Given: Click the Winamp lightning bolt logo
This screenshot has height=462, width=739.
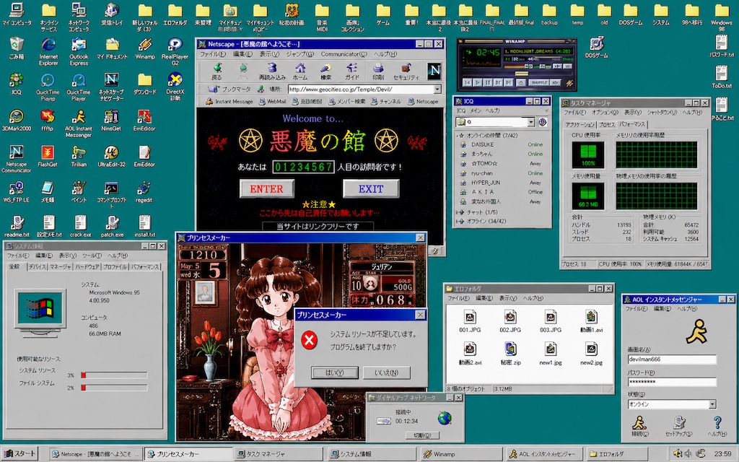Looking at the screenshot, I should pyautogui.click(x=570, y=83).
